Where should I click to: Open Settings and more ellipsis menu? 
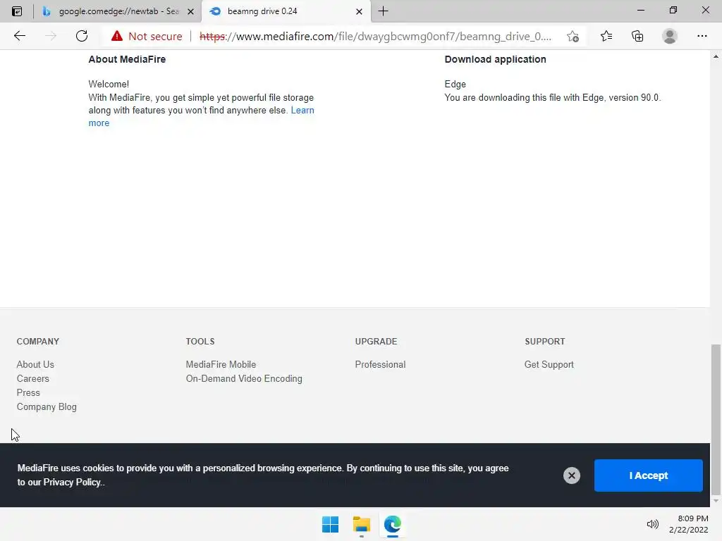pos(702,36)
